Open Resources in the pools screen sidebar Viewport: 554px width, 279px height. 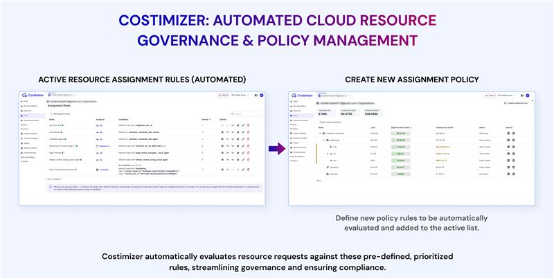coord(296,111)
